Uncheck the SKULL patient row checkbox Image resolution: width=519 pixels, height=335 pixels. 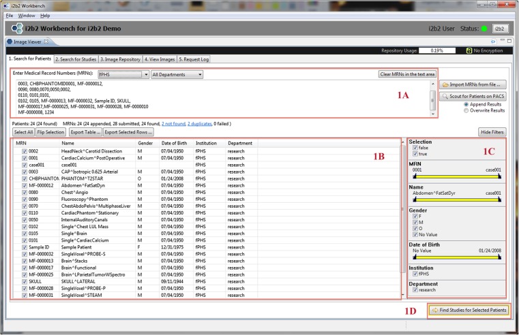click(x=25, y=282)
